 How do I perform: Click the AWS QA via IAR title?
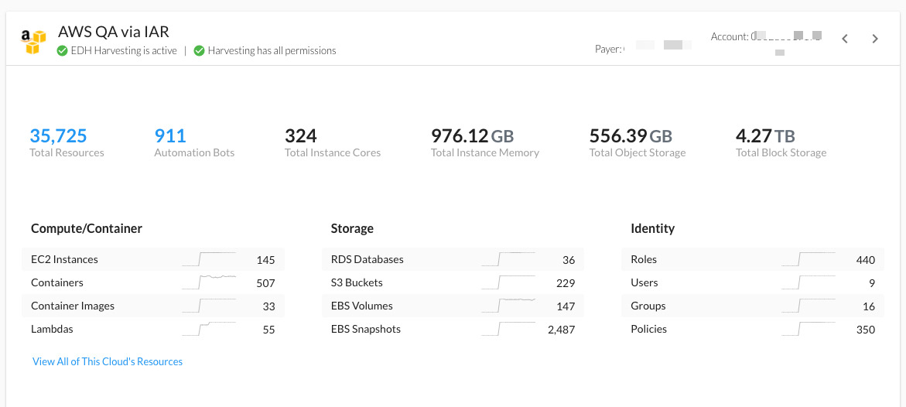114,32
